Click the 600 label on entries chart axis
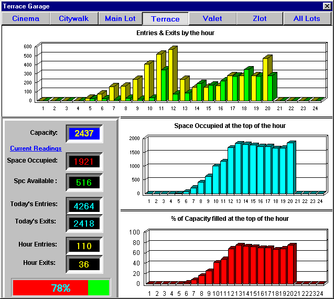334x299 pixels. [28, 47]
